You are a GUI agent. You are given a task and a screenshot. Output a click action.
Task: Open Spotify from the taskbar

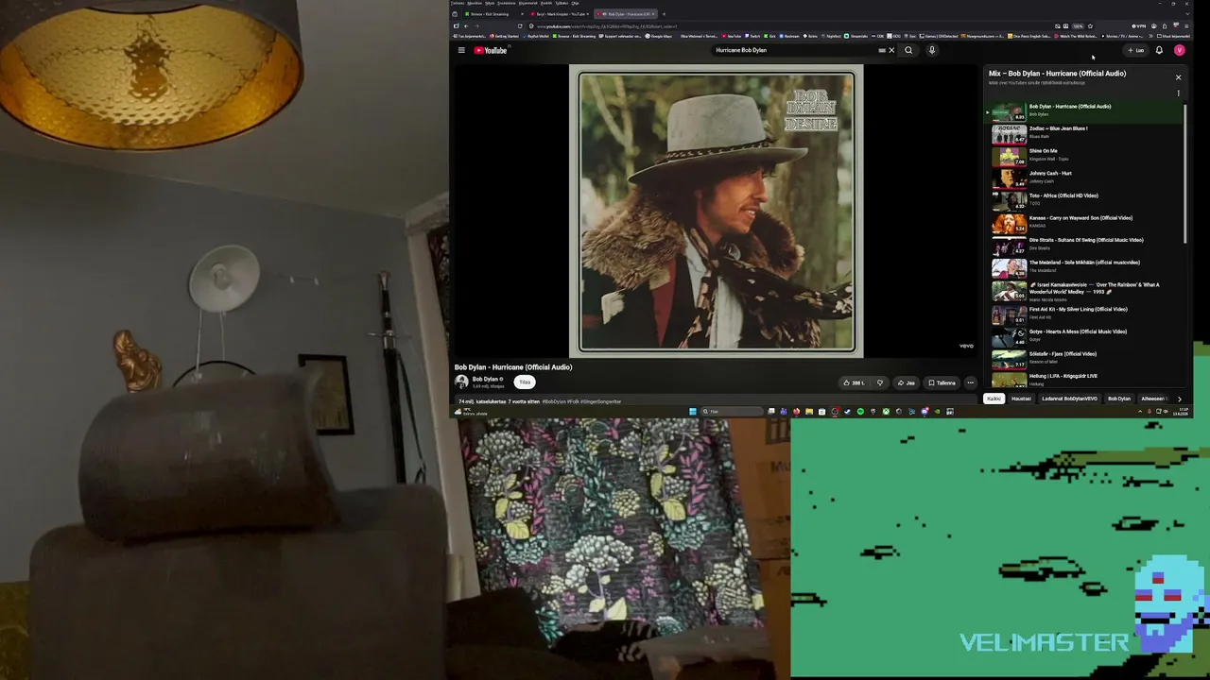(860, 412)
